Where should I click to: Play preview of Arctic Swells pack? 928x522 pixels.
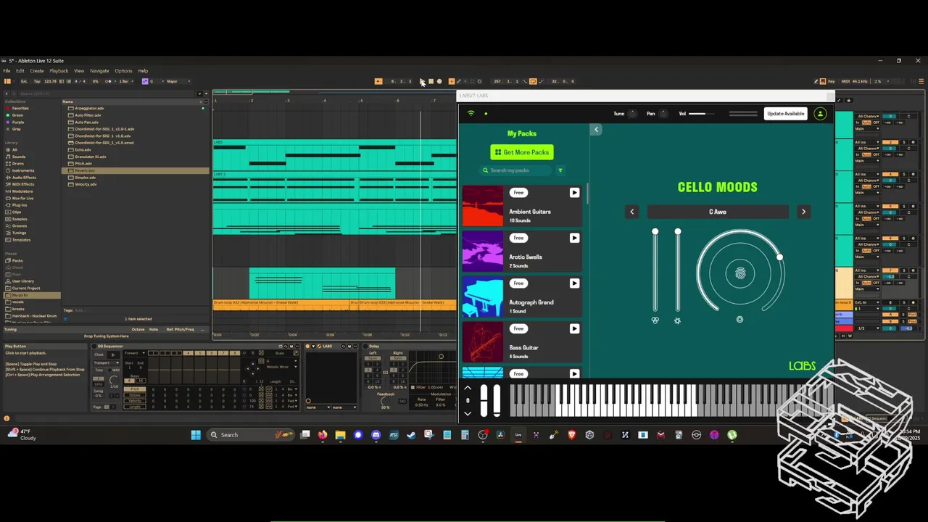pos(574,238)
